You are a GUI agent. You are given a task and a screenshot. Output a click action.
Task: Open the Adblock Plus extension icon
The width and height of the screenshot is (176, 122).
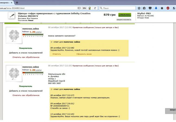coord(168,8)
